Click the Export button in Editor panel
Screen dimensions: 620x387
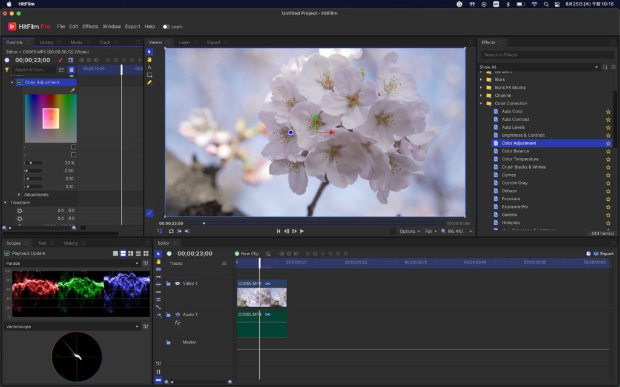603,254
